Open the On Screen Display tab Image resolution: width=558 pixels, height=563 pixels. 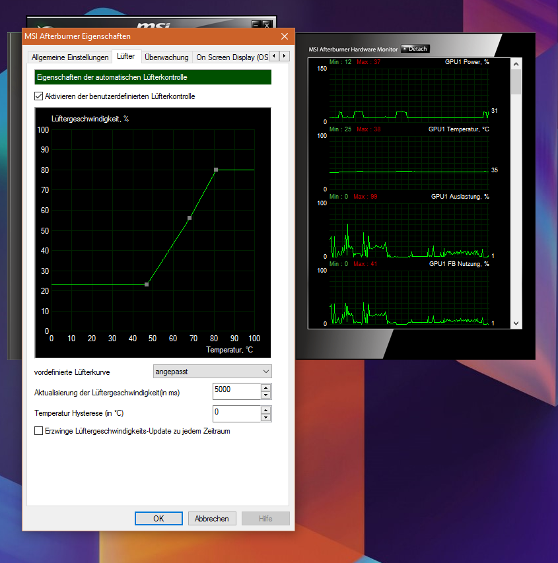pos(232,57)
